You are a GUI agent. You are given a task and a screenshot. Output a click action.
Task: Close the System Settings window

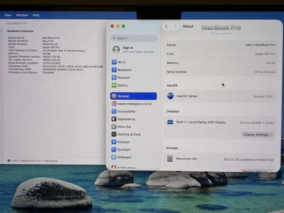click(112, 26)
